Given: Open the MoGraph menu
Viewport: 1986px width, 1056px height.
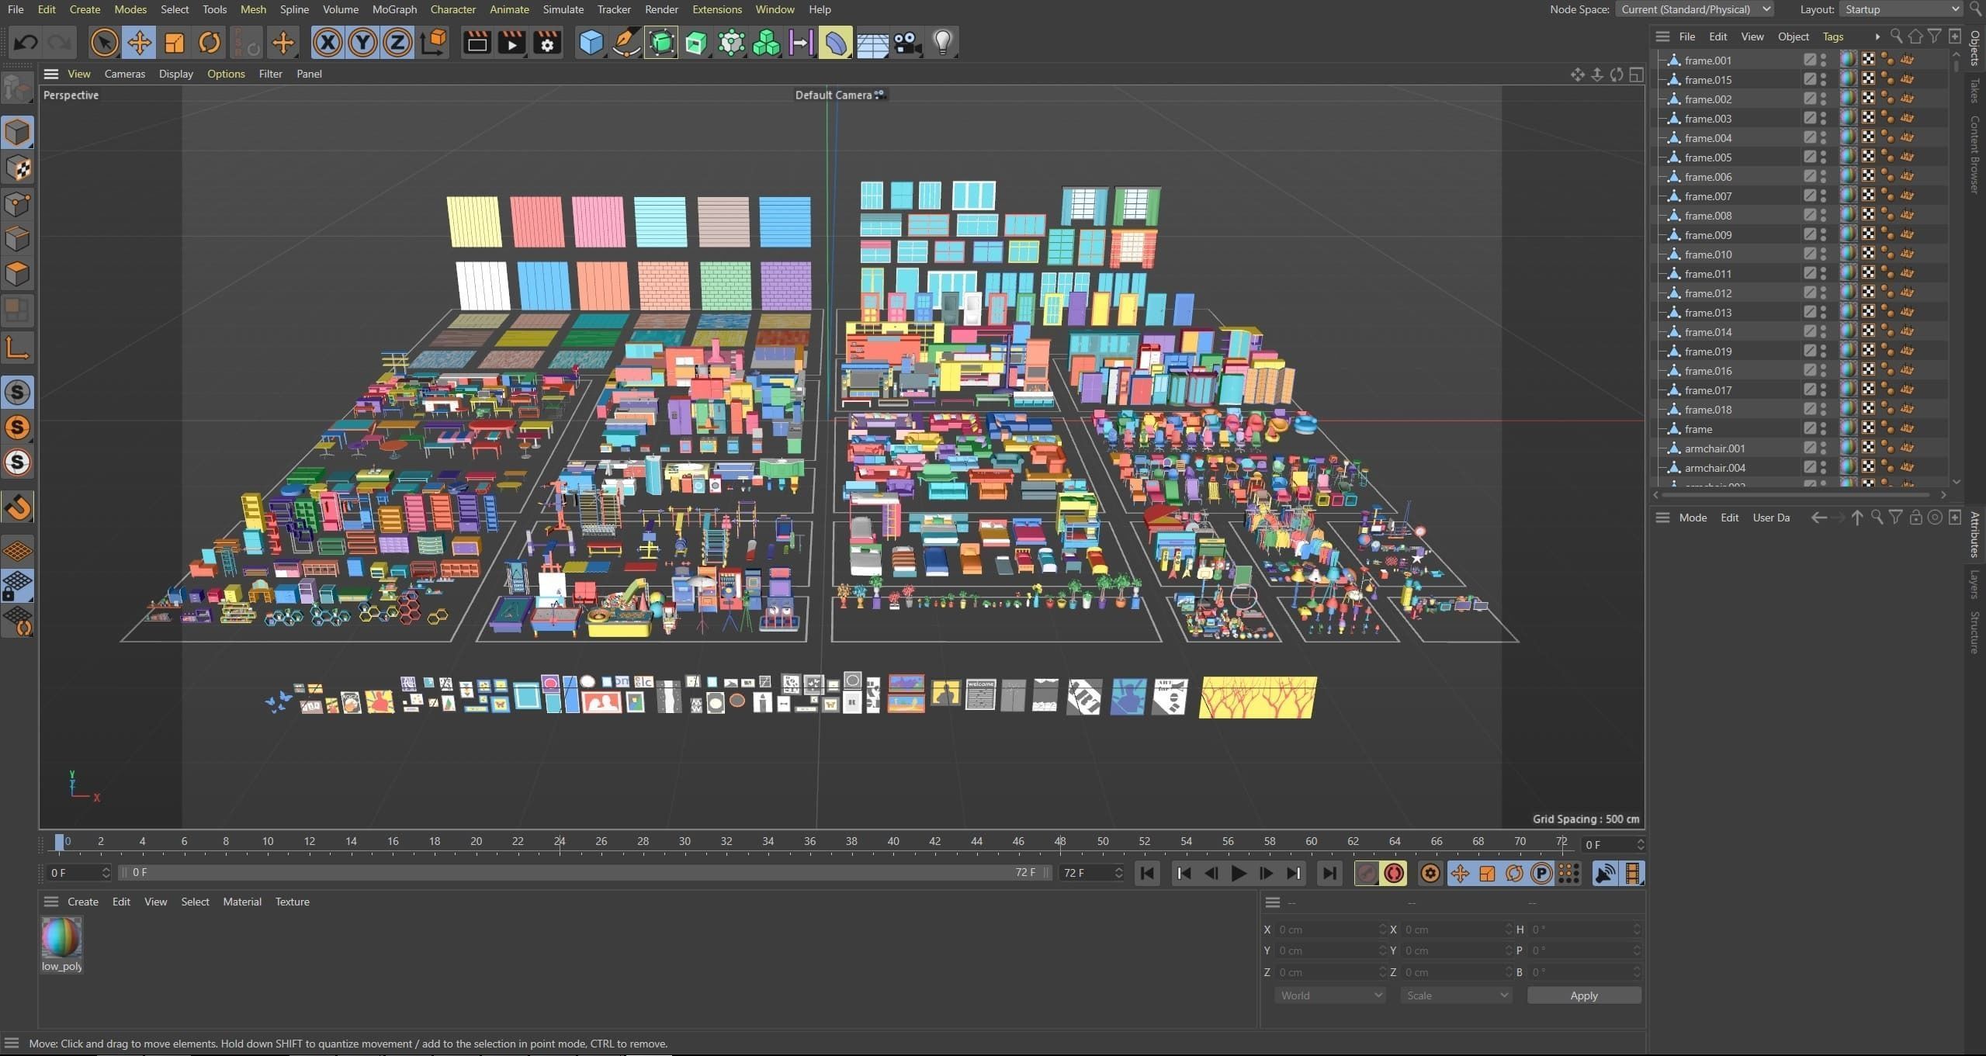Looking at the screenshot, I should point(394,9).
